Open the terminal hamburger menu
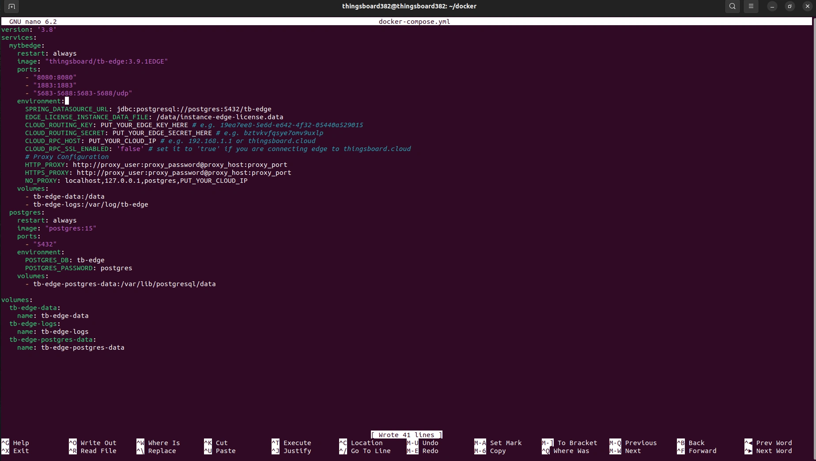 click(751, 7)
